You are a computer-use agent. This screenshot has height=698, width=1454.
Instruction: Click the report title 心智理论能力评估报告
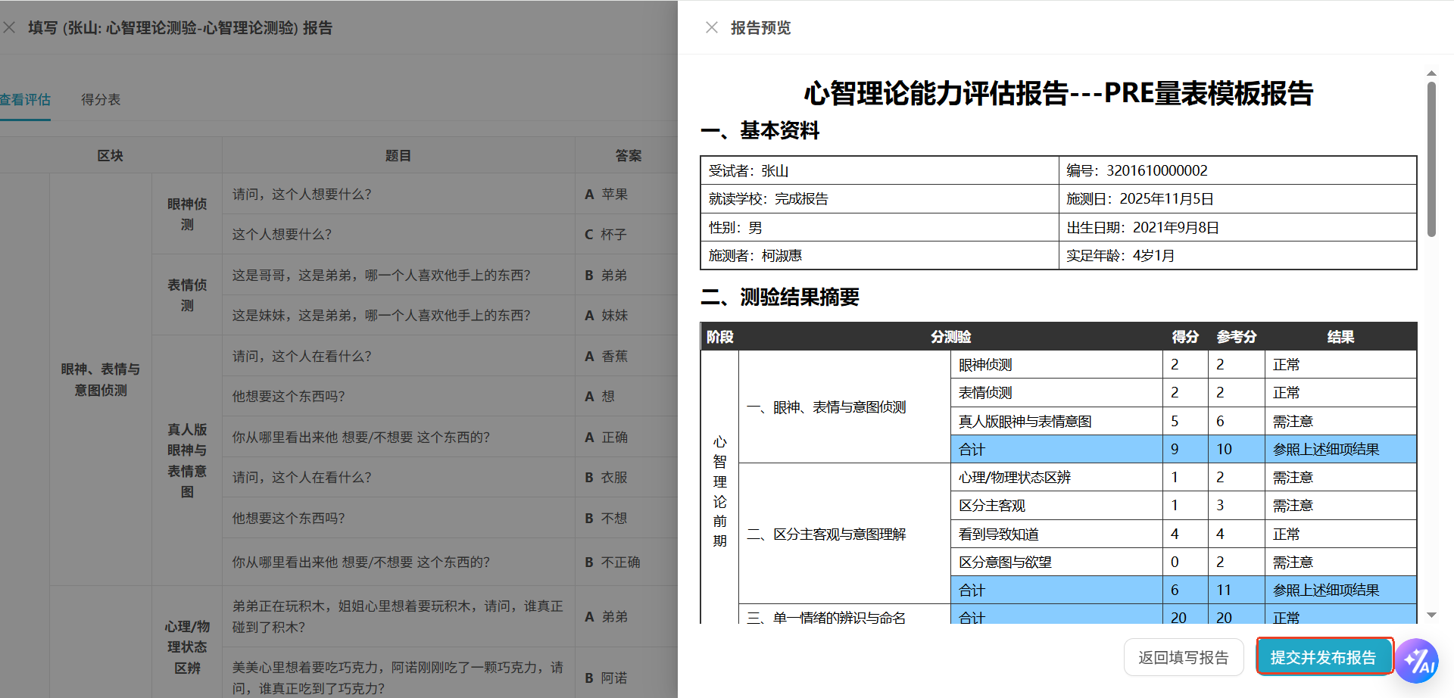(x=1059, y=94)
